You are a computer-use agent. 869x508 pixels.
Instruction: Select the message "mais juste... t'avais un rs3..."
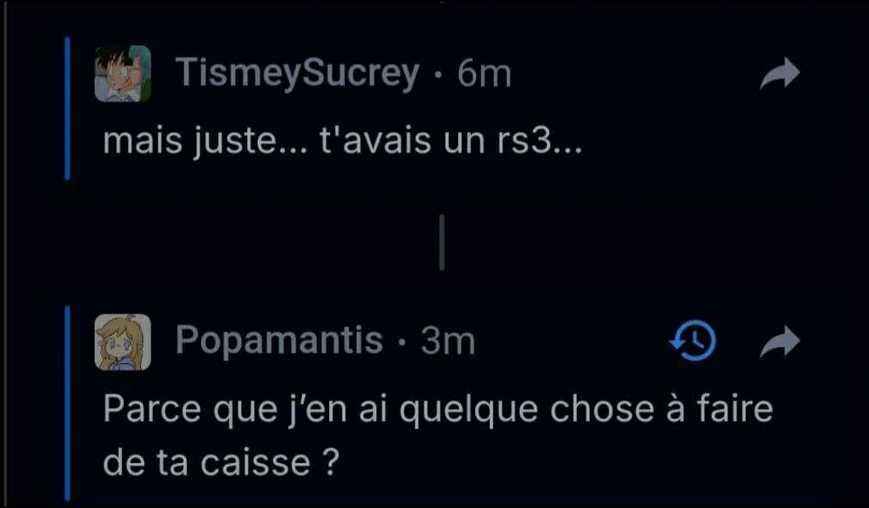click(x=342, y=142)
